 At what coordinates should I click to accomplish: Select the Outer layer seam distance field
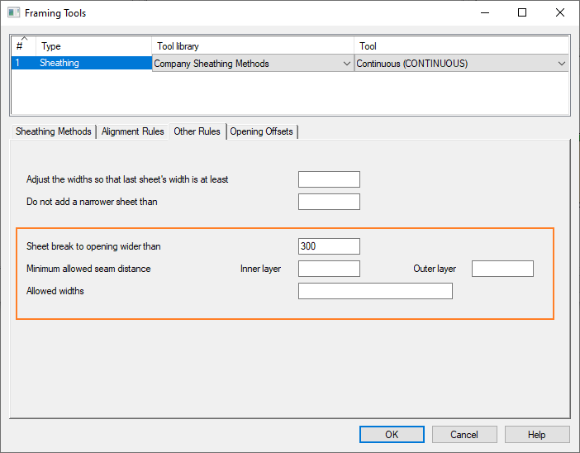[502, 269]
